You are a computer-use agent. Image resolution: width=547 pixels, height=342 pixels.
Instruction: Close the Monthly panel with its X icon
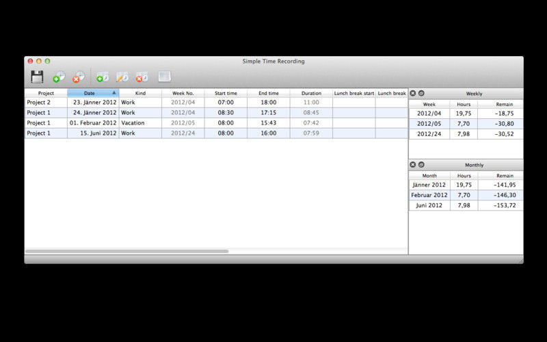tap(413, 164)
